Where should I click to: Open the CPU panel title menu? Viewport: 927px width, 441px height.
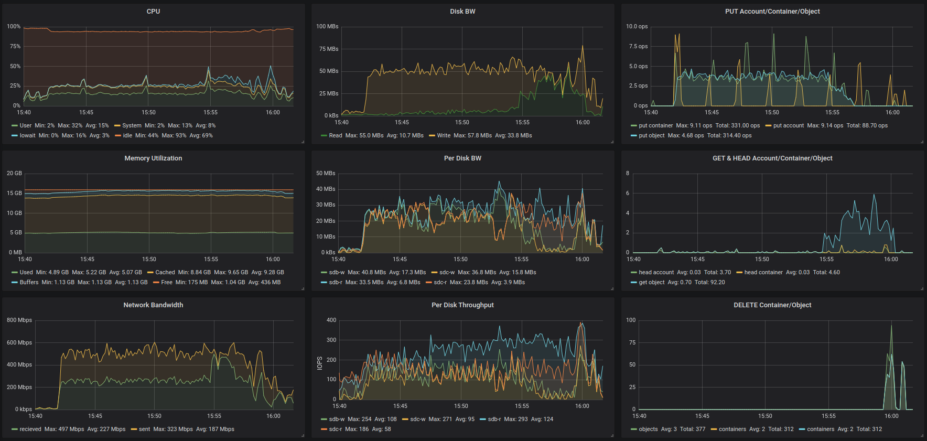tap(153, 12)
